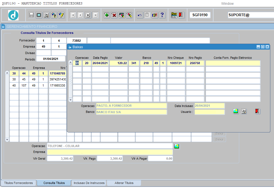
Task: Click the Baixas cell with value 218
Action: (x=146, y=63)
